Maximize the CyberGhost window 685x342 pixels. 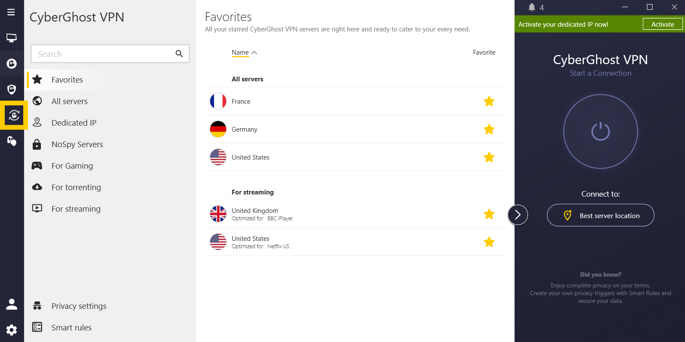pyautogui.click(x=650, y=7)
